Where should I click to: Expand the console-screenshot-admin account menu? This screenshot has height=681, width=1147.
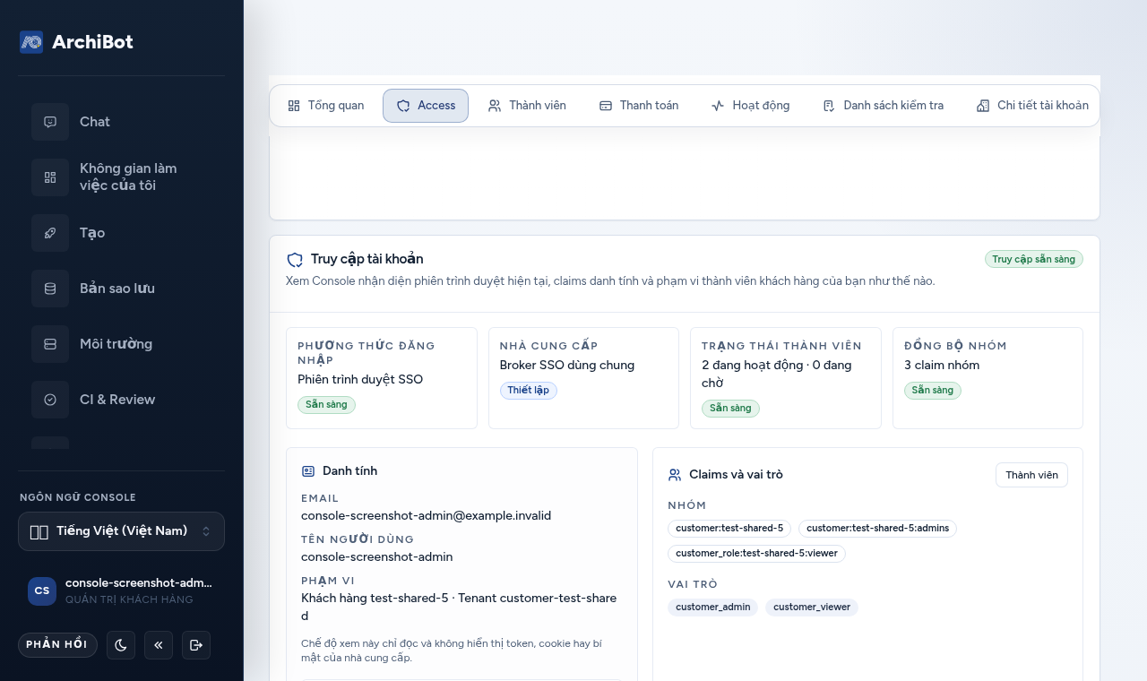point(121,590)
